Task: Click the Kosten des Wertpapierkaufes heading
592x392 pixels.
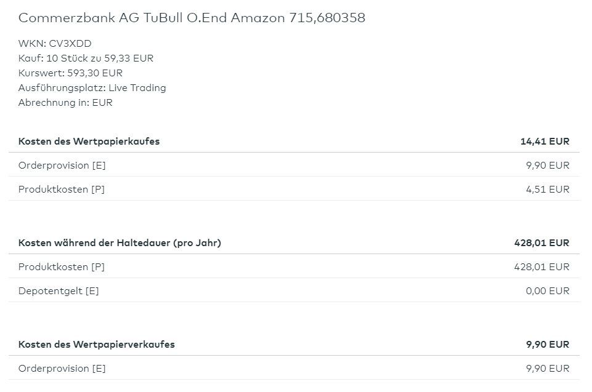Action: pyautogui.click(x=89, y=142)
